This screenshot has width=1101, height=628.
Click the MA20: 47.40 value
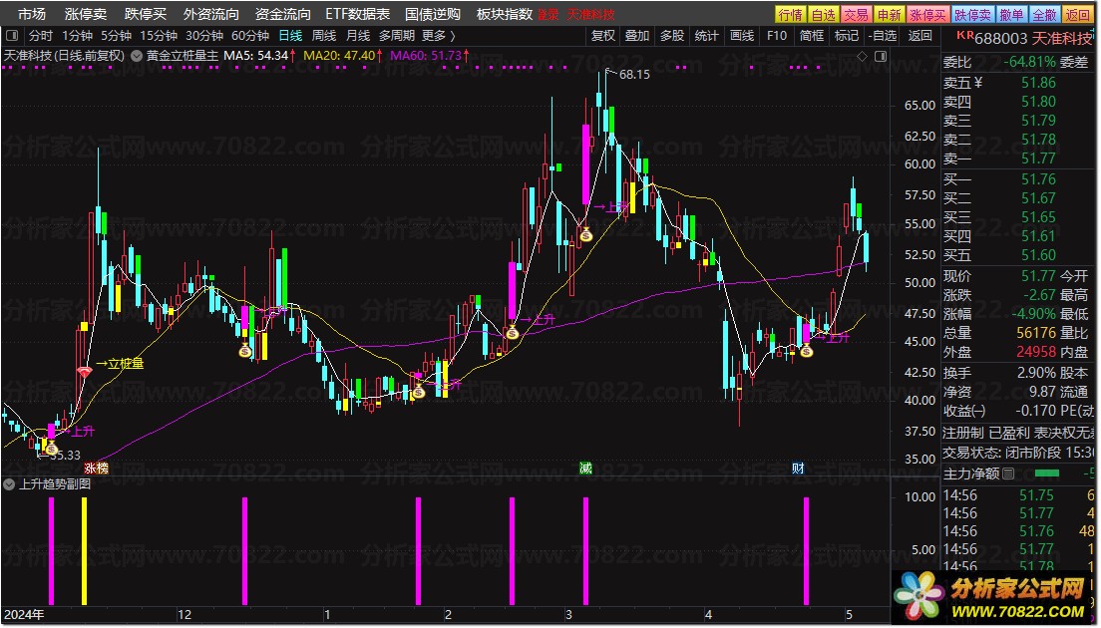pos(340,56)
